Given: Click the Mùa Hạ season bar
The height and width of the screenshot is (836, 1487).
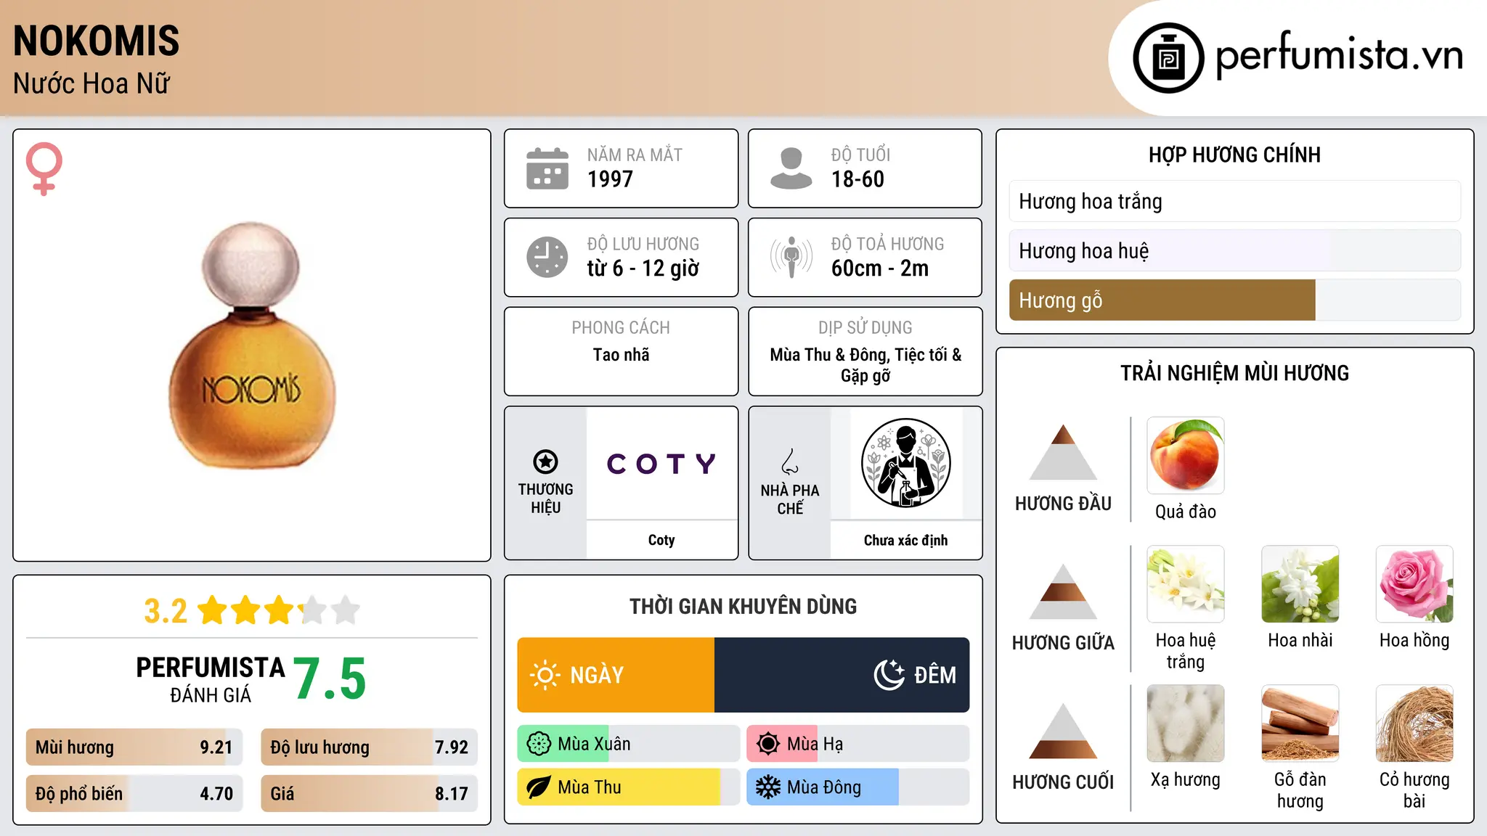Looking at the screenshot, I should tap(857, 744).
